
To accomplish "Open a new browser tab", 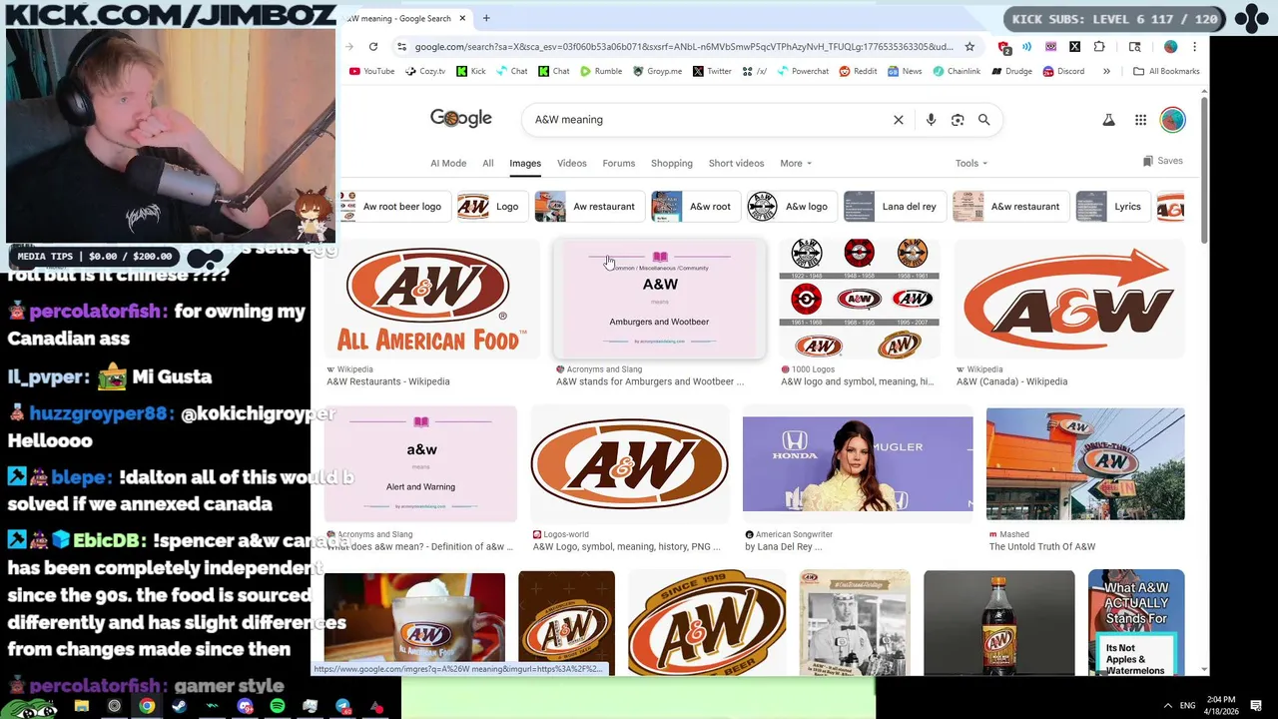I will pyautogui.click(x=486, y=18).
